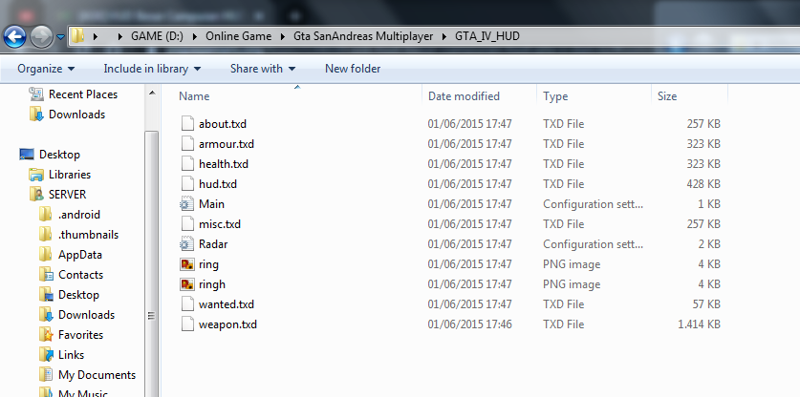Open Libraries in the navigation pane

(70, 175)
